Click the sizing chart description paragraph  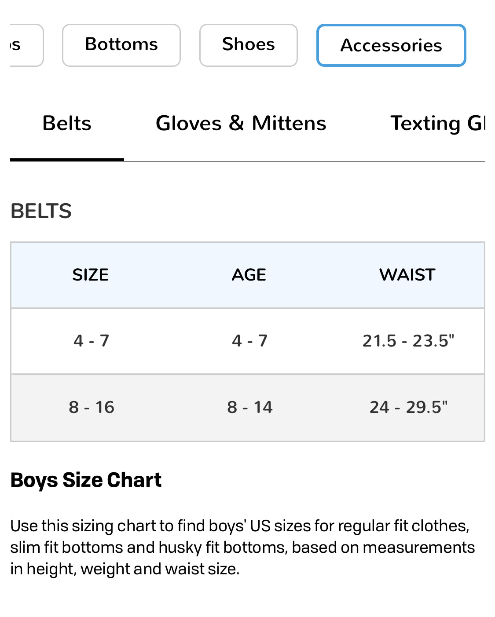pos(242,548)
